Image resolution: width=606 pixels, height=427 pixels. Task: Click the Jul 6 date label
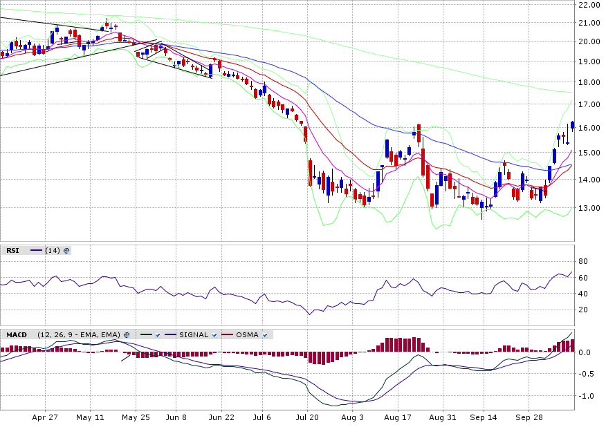point(262,418)
